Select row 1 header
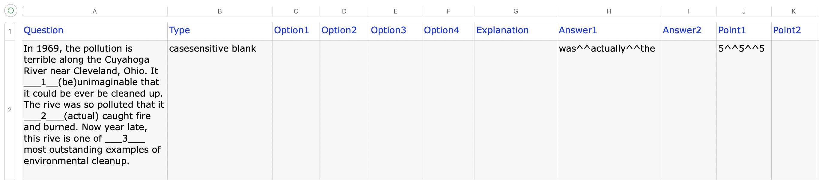Screen dimensions: 819x180 (x=10, y=31)
